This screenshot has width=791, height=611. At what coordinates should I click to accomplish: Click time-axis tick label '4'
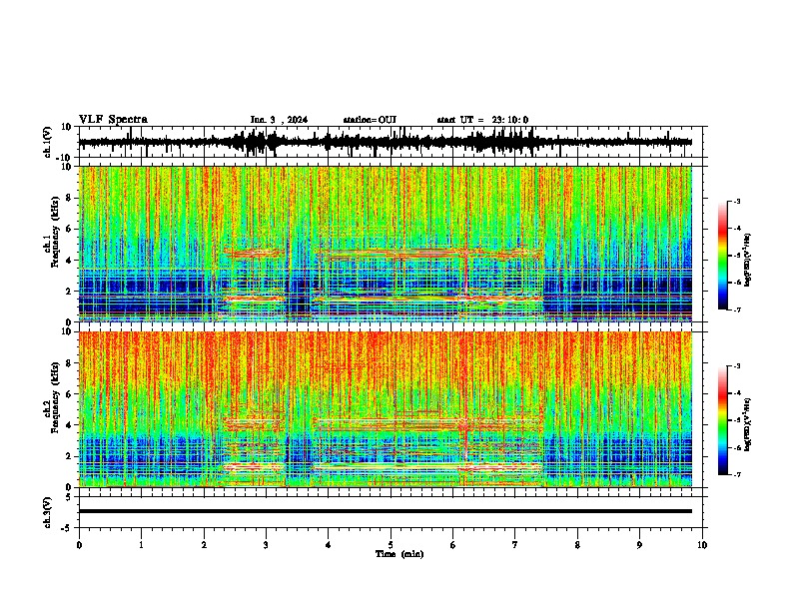[329, 545]
